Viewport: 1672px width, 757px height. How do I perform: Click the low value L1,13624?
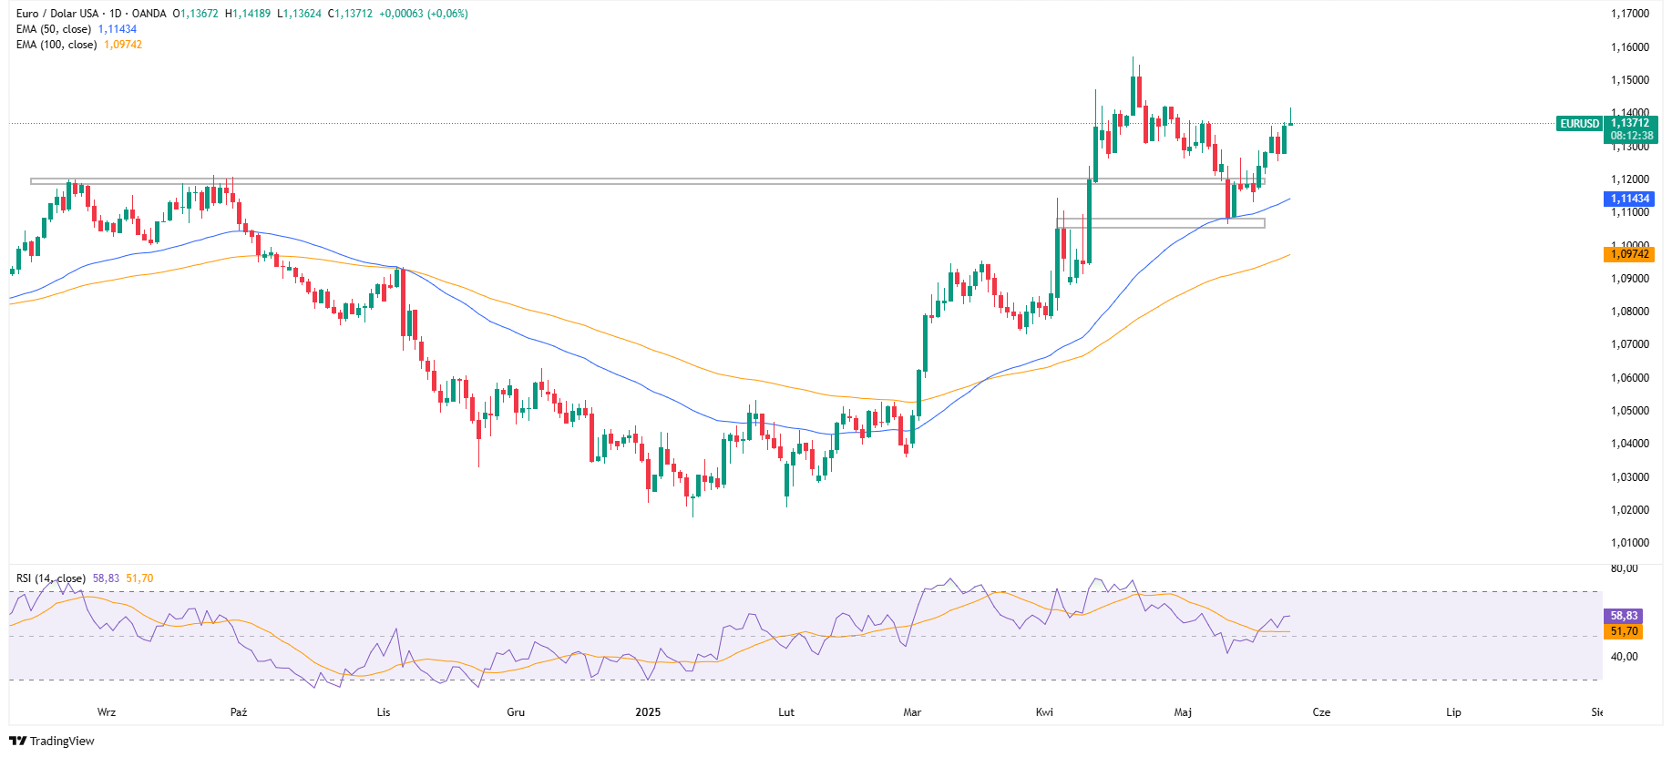(x=300, y=14)
